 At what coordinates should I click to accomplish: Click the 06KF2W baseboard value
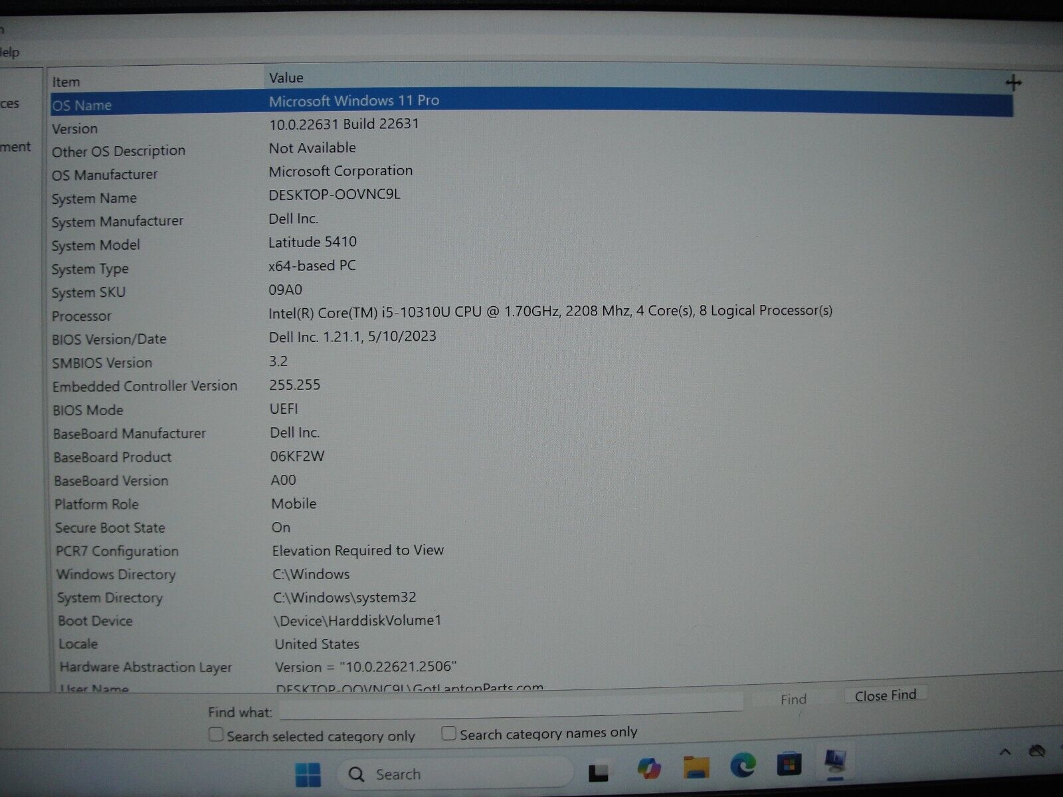297,456
